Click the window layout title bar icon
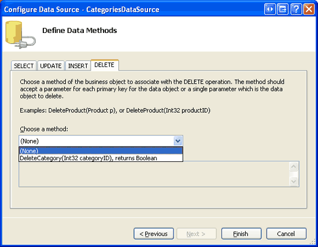Viewport: 318px width, 247px height. point(283,9)
